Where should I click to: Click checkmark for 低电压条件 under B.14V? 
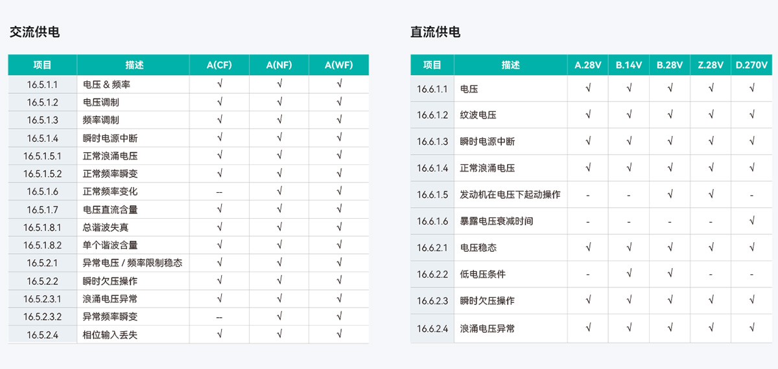click(629, 274)
